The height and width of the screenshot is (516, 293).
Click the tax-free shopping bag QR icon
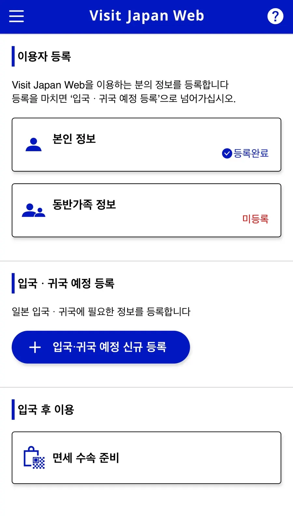coord(34,458)
